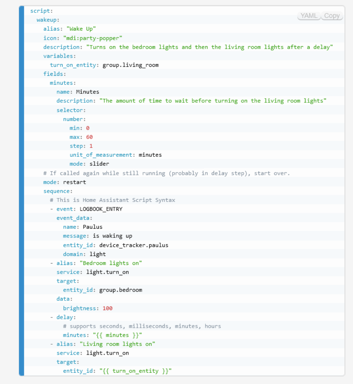Click the slider mode value

coord(99,164)
